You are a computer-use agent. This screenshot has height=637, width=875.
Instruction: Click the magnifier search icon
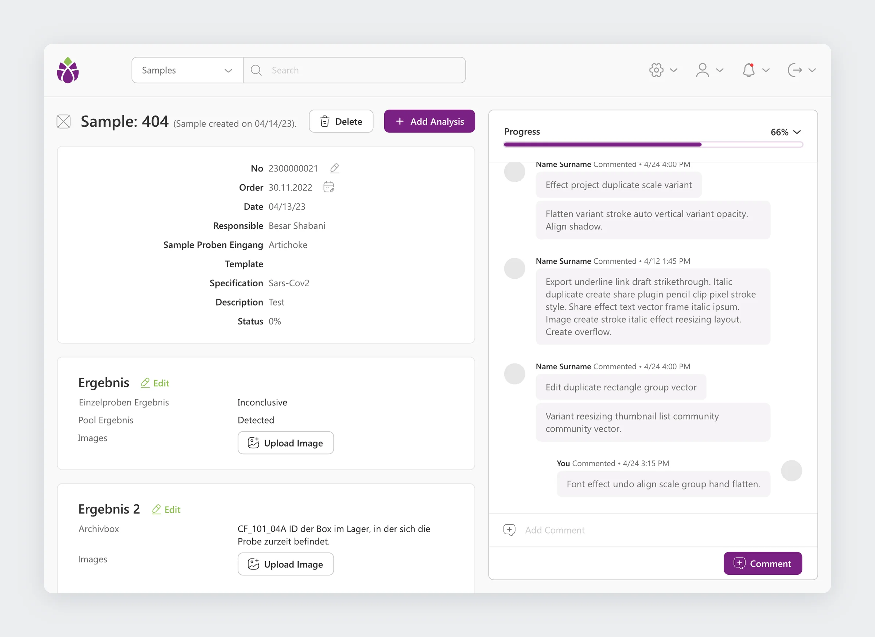click(x=256, y=70)
